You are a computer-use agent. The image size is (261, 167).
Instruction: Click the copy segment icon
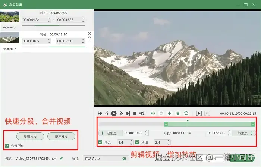[x=178, y=113]
